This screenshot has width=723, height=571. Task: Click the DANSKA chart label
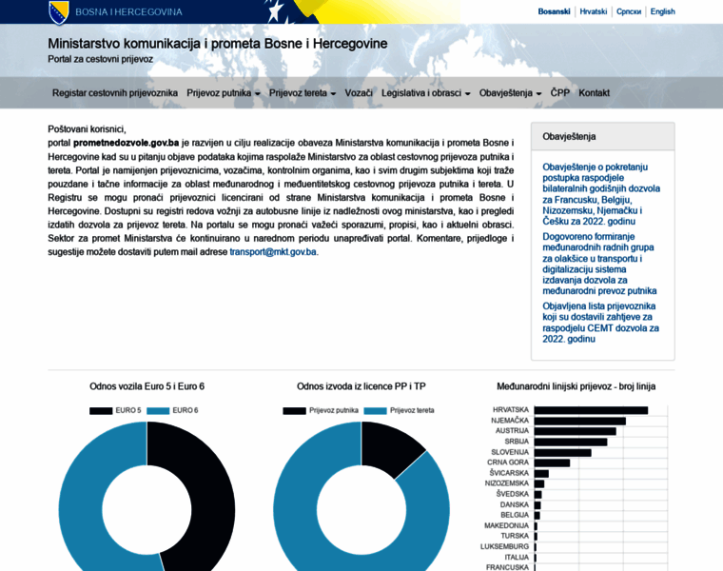(515, 505)
